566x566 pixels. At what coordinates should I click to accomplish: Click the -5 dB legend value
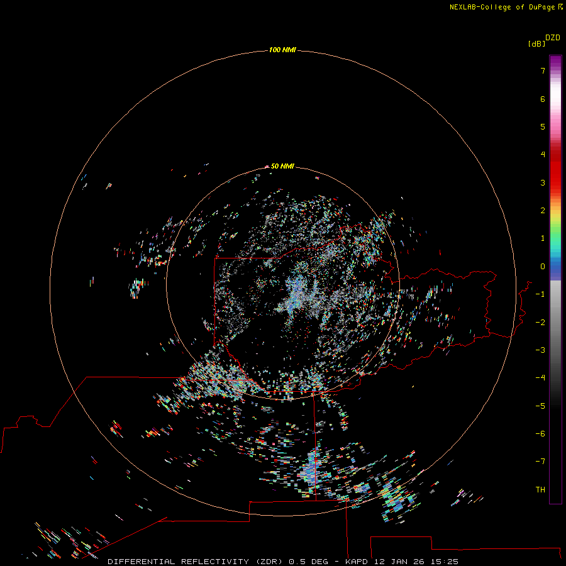(540, 406)
